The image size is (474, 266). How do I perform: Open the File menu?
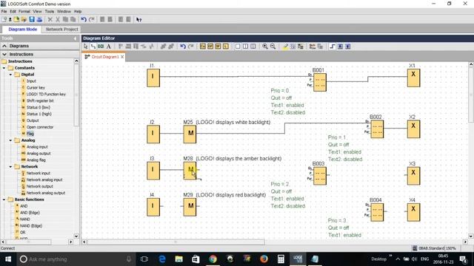tap(4, 12)
